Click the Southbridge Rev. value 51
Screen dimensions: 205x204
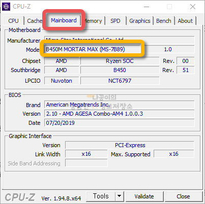tap(185, 70)
